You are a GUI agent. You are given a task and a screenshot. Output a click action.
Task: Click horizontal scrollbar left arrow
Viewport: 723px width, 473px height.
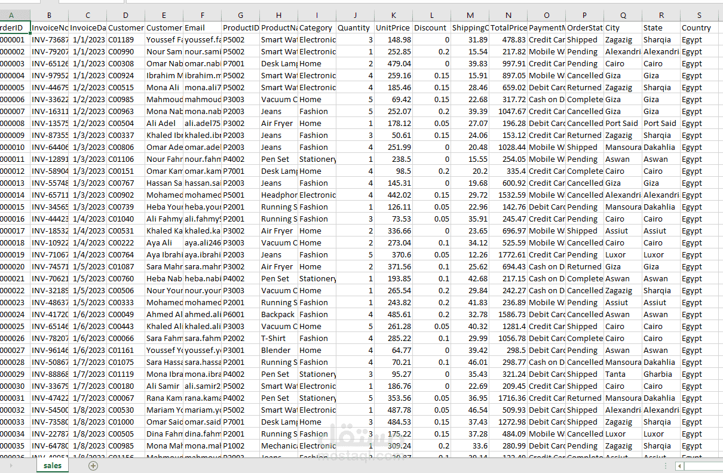pos(679,466)
